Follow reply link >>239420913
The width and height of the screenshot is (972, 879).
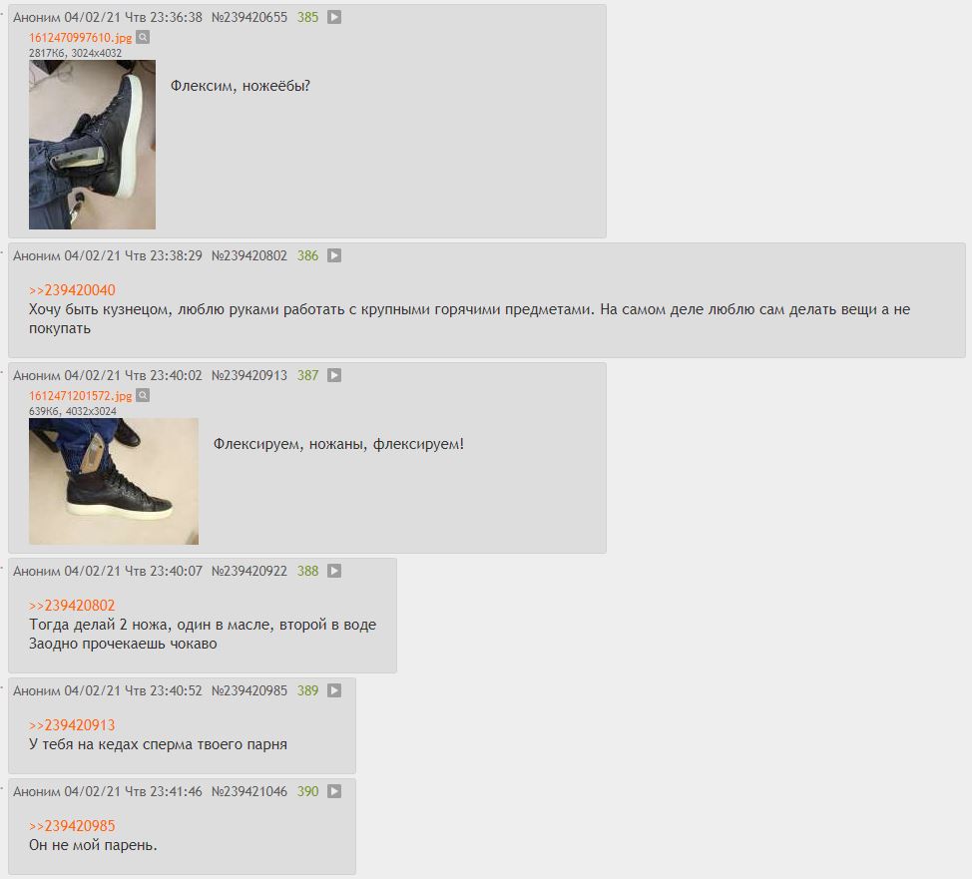[72, 725]
